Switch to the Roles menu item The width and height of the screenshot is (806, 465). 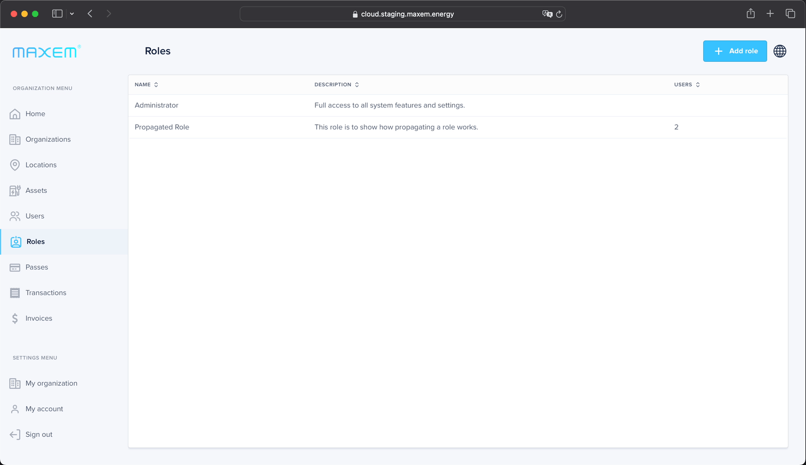point(35,241)
